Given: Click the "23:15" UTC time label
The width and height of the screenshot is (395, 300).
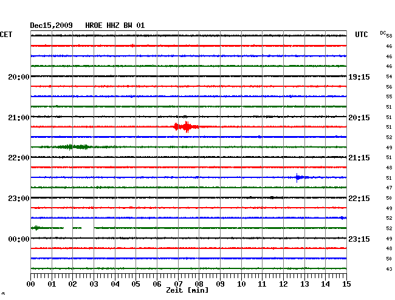Looking at the screenshot, I should [359, 239].
